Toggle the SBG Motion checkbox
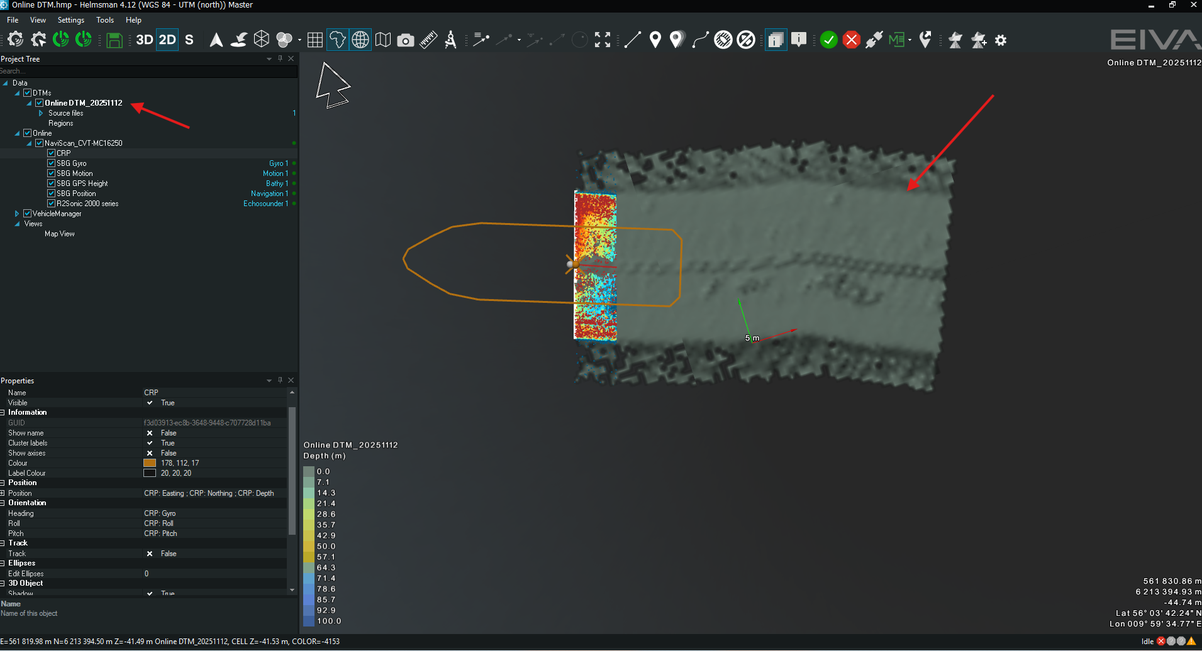This screenshot has width=1202, height=651. click(x=52, y=173)
